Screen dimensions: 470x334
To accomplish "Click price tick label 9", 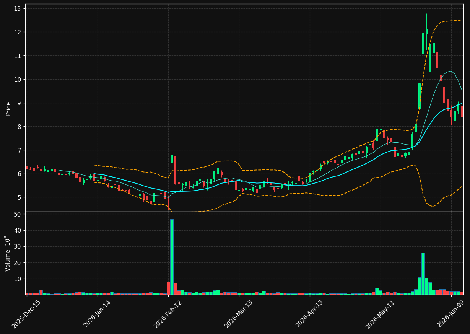I will (19, 103).
